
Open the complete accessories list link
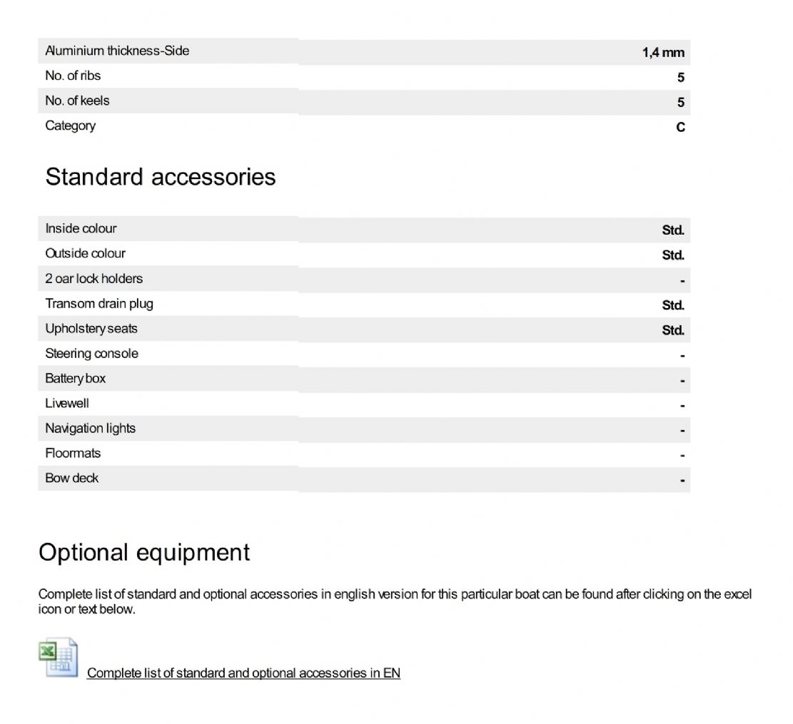(243, 673)
